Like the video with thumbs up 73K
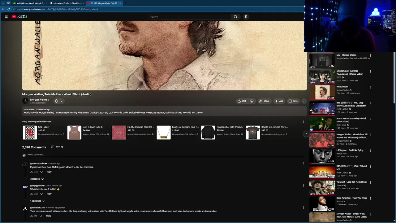 tap(242, 101)
